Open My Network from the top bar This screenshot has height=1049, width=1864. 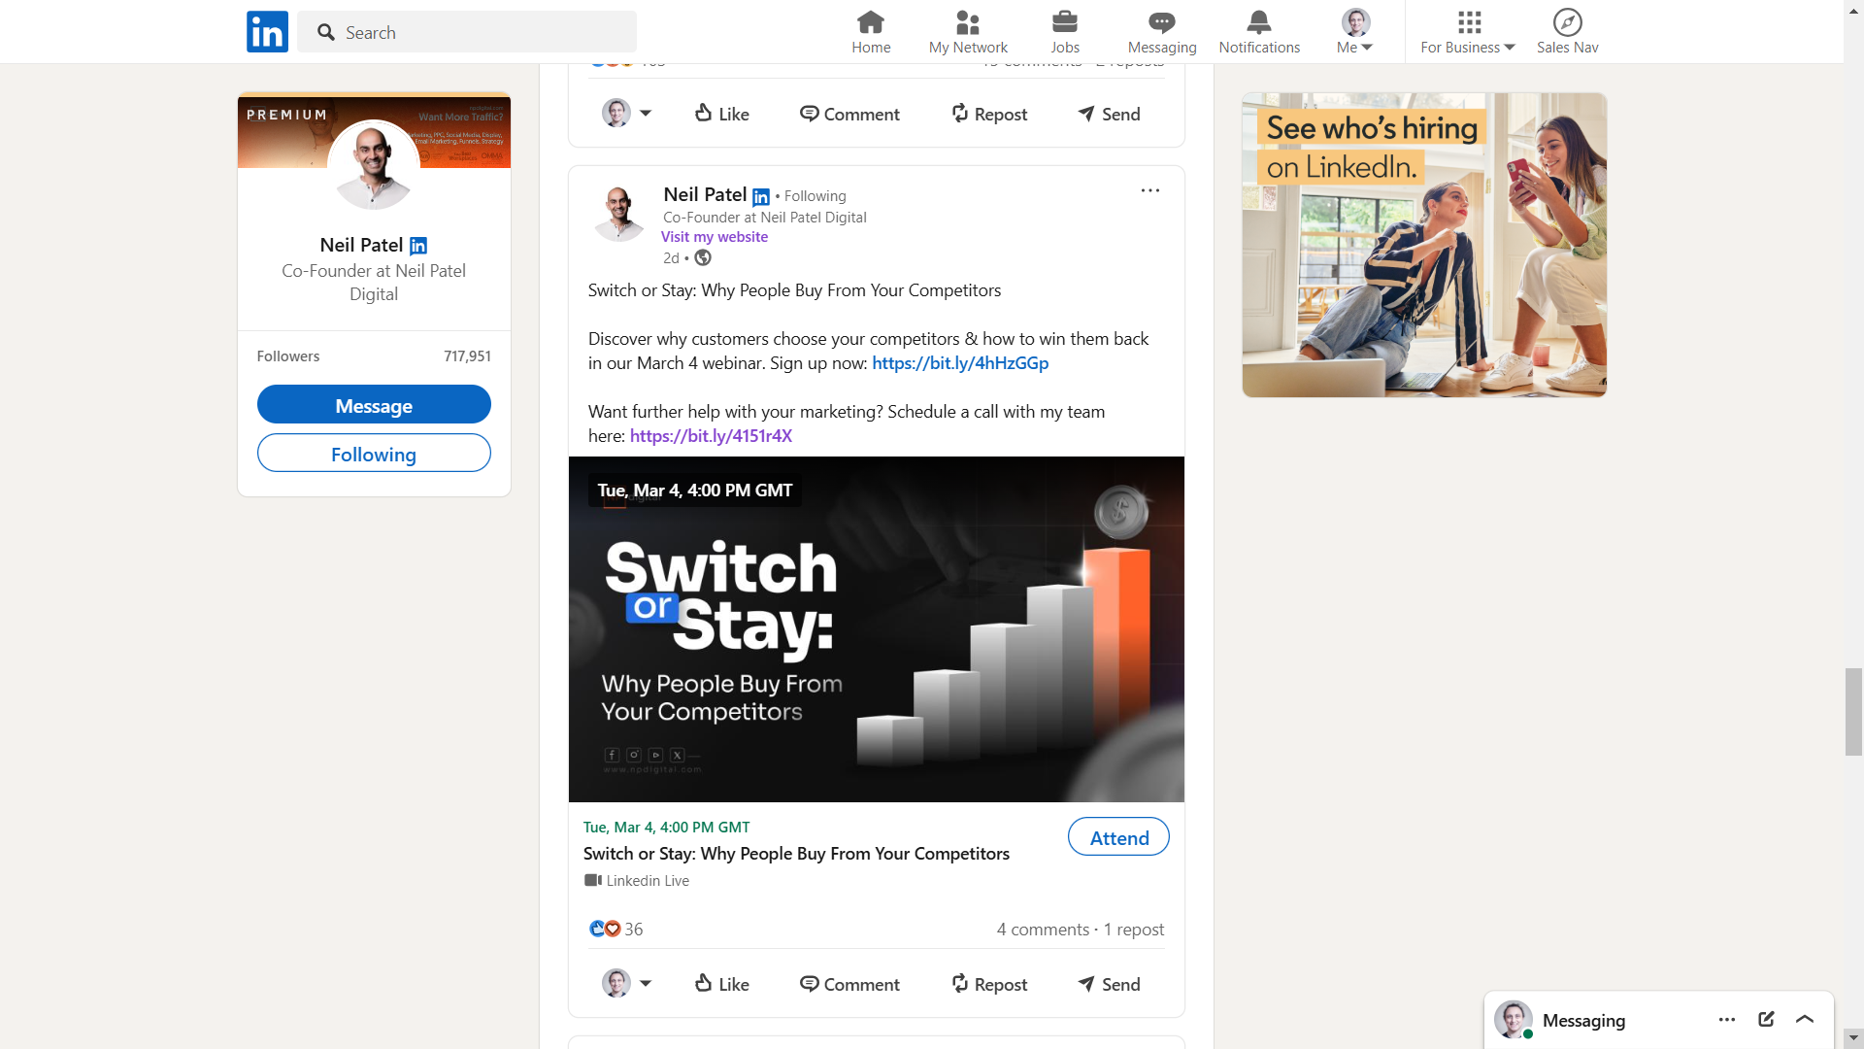coord(968,32)
